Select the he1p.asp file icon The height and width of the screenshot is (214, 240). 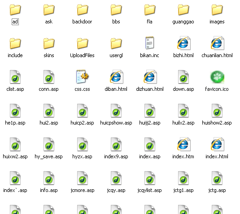[15, 111]
